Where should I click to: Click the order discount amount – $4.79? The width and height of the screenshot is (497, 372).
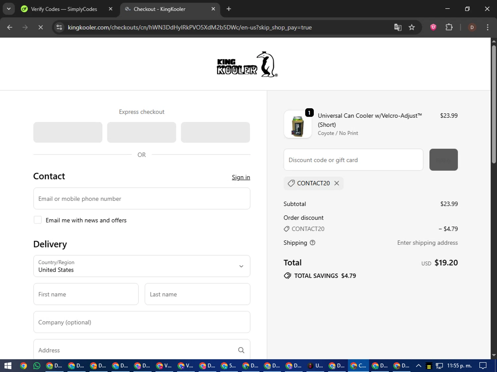pos(448,229)
